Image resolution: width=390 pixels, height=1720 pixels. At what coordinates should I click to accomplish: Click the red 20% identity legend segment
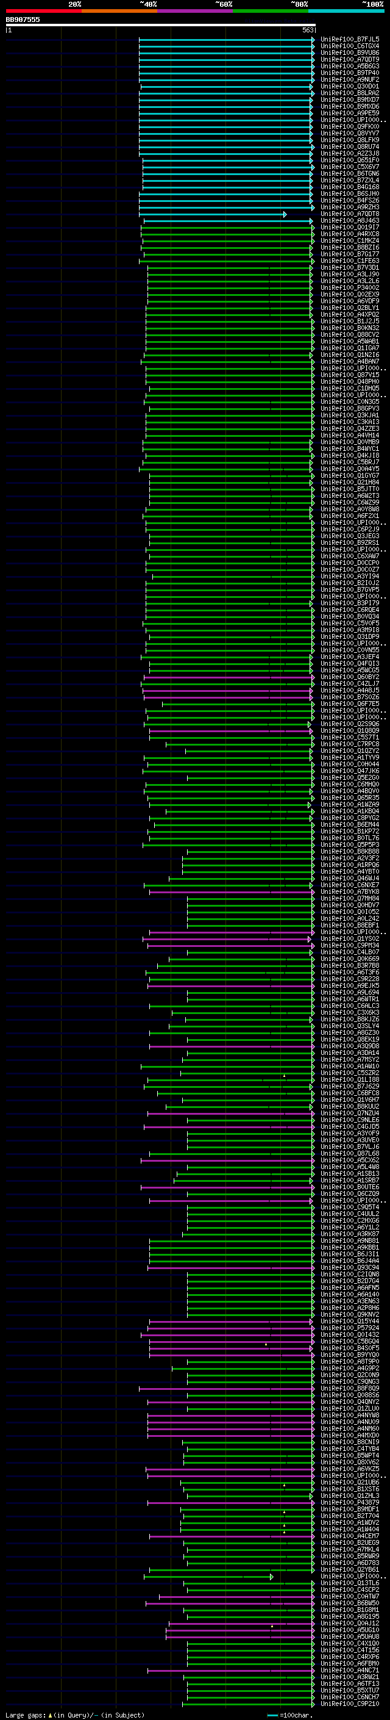(43, 11)
